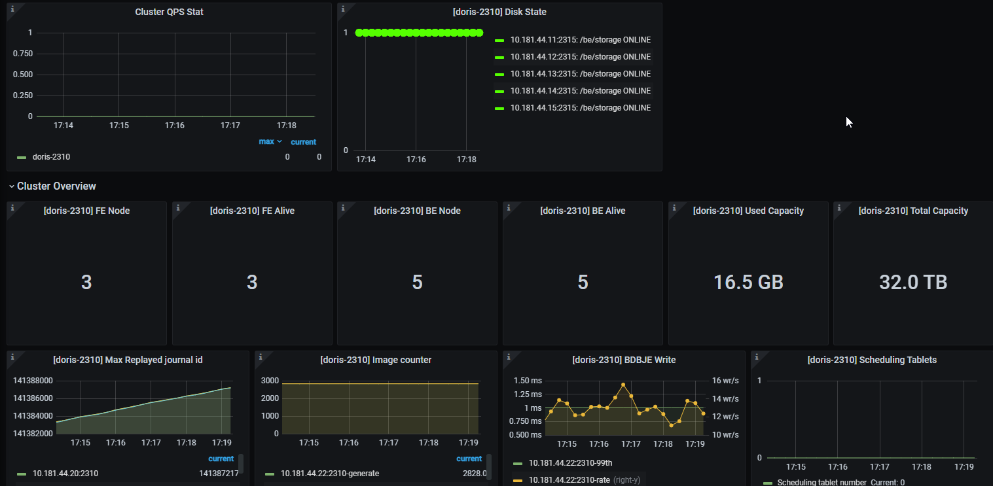Screen dimensions: 993x486
Task: Click Max Replayed journal id legend scrollbar
Action: coord(241,463)
